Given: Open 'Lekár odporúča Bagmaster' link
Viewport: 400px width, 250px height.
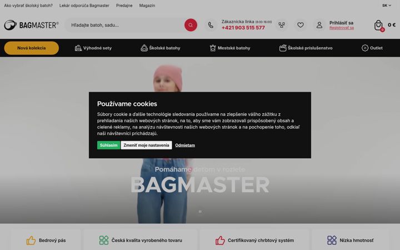Looking at the screenshot, I should (84, 6).
